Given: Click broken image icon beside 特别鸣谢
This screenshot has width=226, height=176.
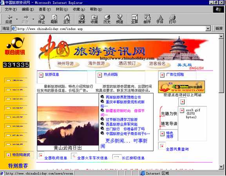Looking at the screenshot, I should pyautogui.click(x=8, y=155).
